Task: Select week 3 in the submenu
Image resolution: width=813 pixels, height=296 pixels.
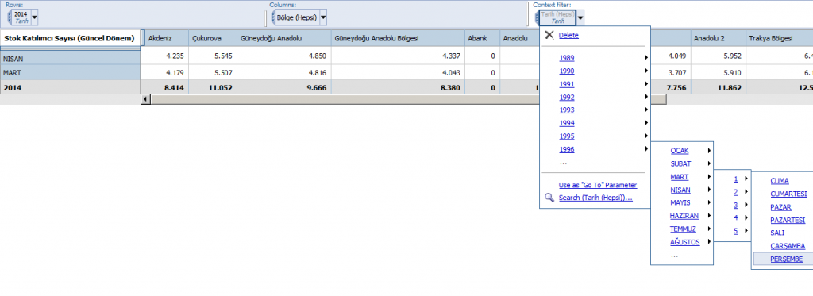Action: (736, 206)
